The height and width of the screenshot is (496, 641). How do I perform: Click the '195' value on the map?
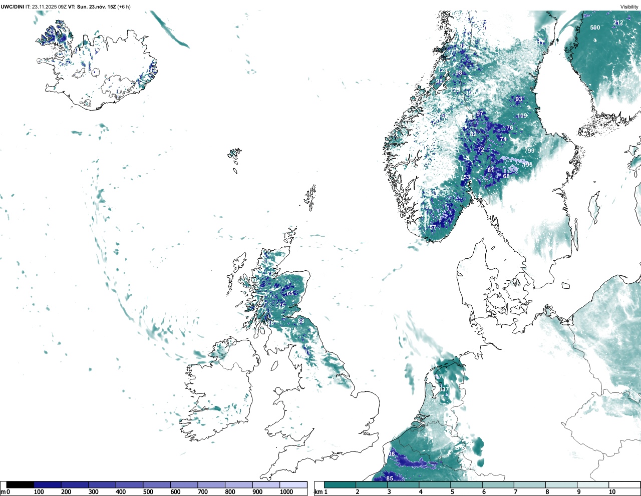point(527,165)
